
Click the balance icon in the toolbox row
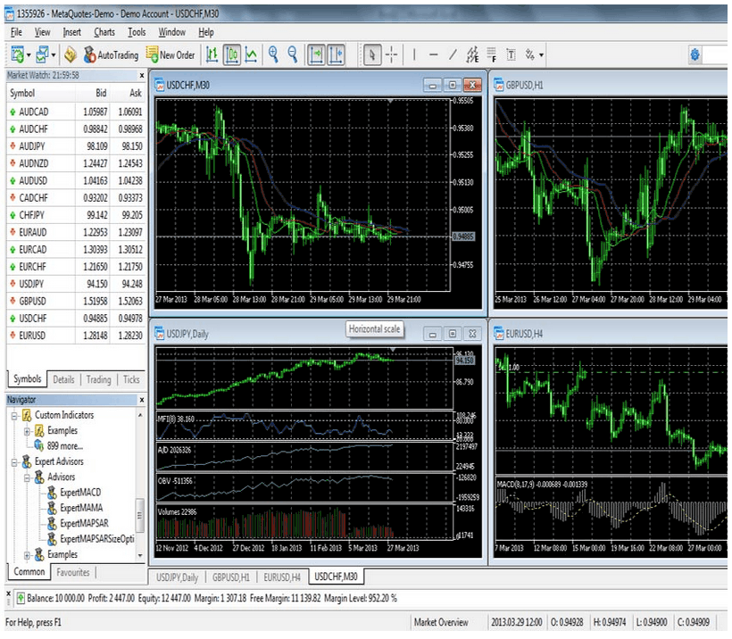coord(21,598)
